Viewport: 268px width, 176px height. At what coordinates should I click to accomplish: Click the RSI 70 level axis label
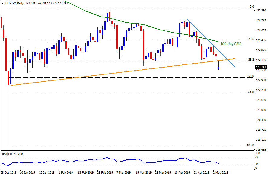tap(257, 157)
